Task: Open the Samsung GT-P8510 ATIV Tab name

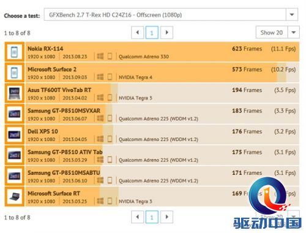Action: (65, 152)
